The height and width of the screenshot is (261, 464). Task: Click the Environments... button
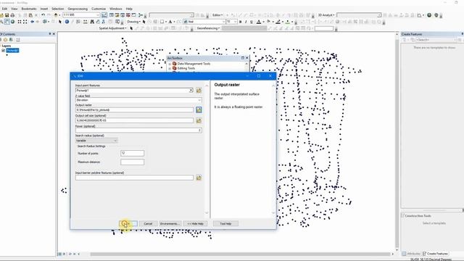(x=170, y=224)
